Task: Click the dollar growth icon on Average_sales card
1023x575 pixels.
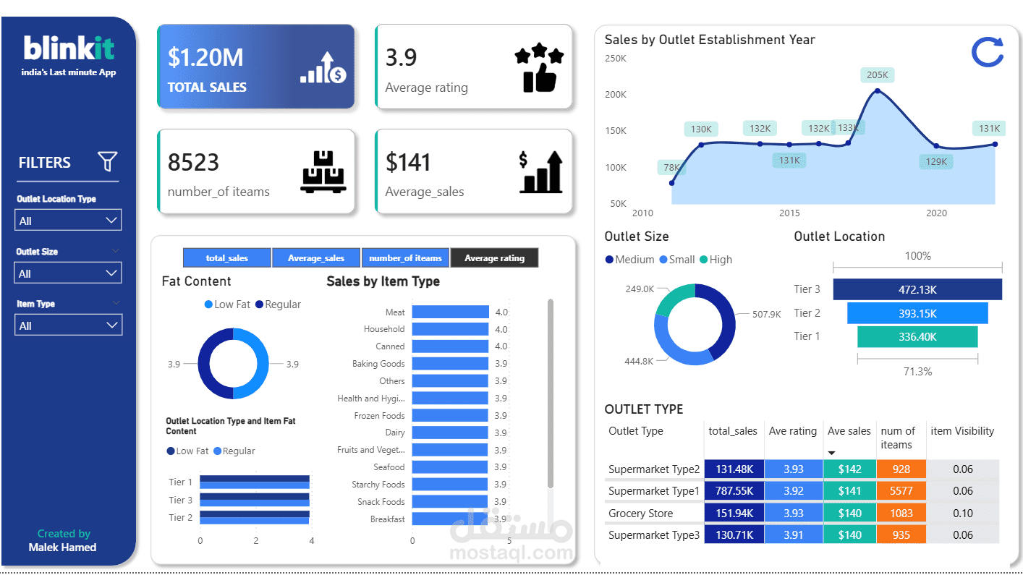Action: (x=542, y=171)
